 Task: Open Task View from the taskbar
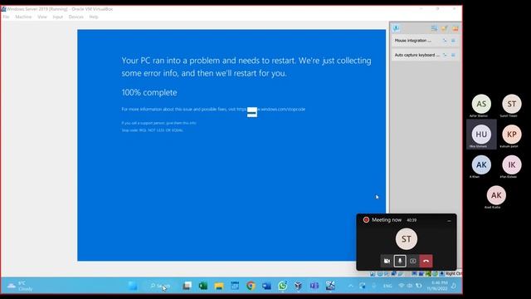click(x=187, y=286)
